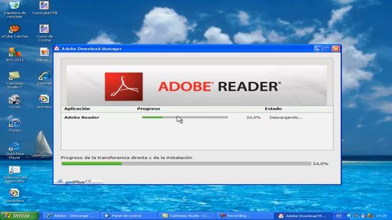Click the 24,0% value beside the overall bar
This screenshot has height=220, width=392.
click(320, 164)
